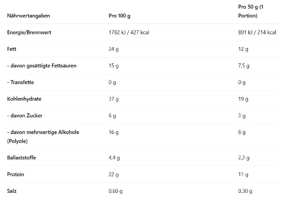
Task: Click the '22 g' protein value
Action: (x=113, y=174)
